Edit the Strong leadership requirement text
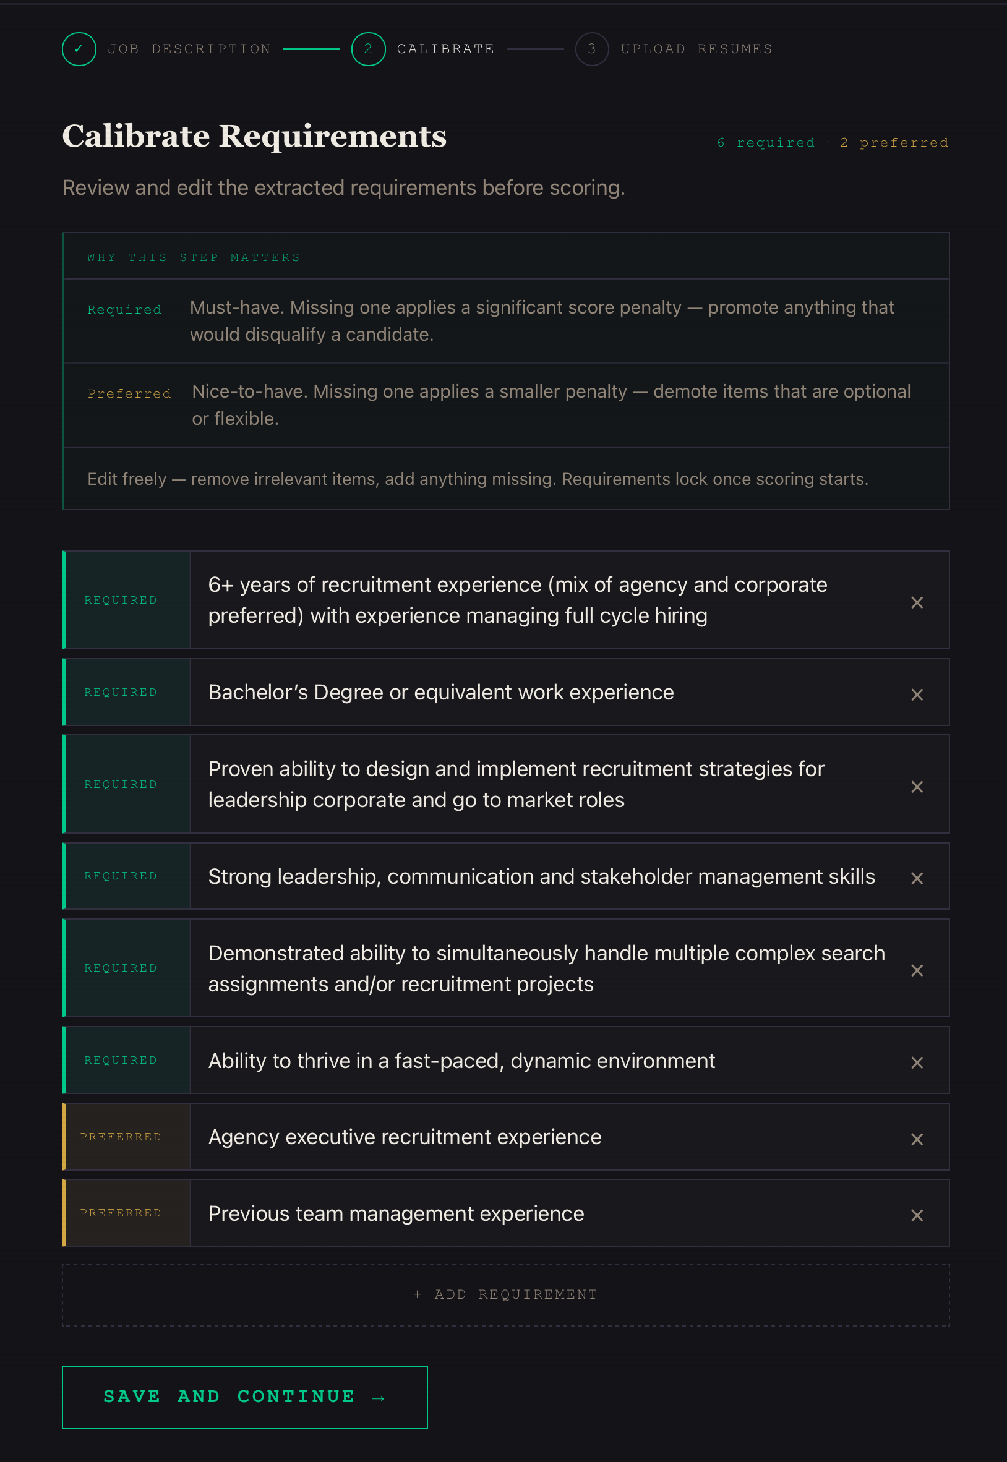 541,877
